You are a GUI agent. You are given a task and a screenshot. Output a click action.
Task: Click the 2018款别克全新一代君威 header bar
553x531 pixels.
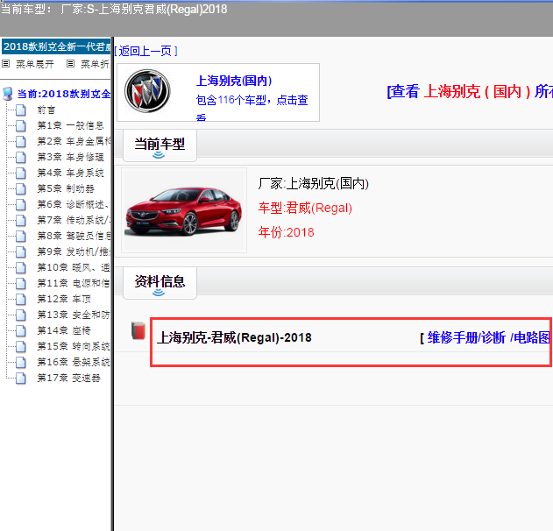click(56, 46)
